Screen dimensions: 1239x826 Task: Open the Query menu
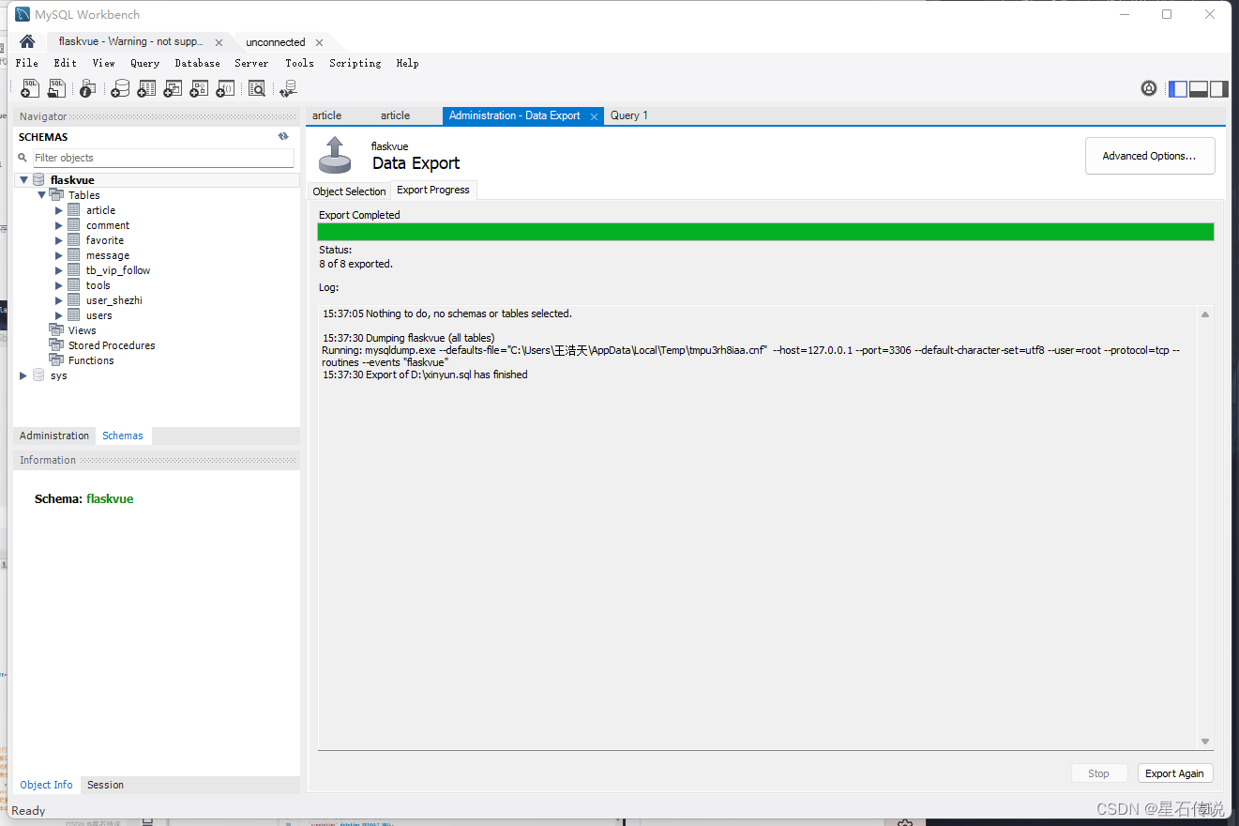click(144, 63)
